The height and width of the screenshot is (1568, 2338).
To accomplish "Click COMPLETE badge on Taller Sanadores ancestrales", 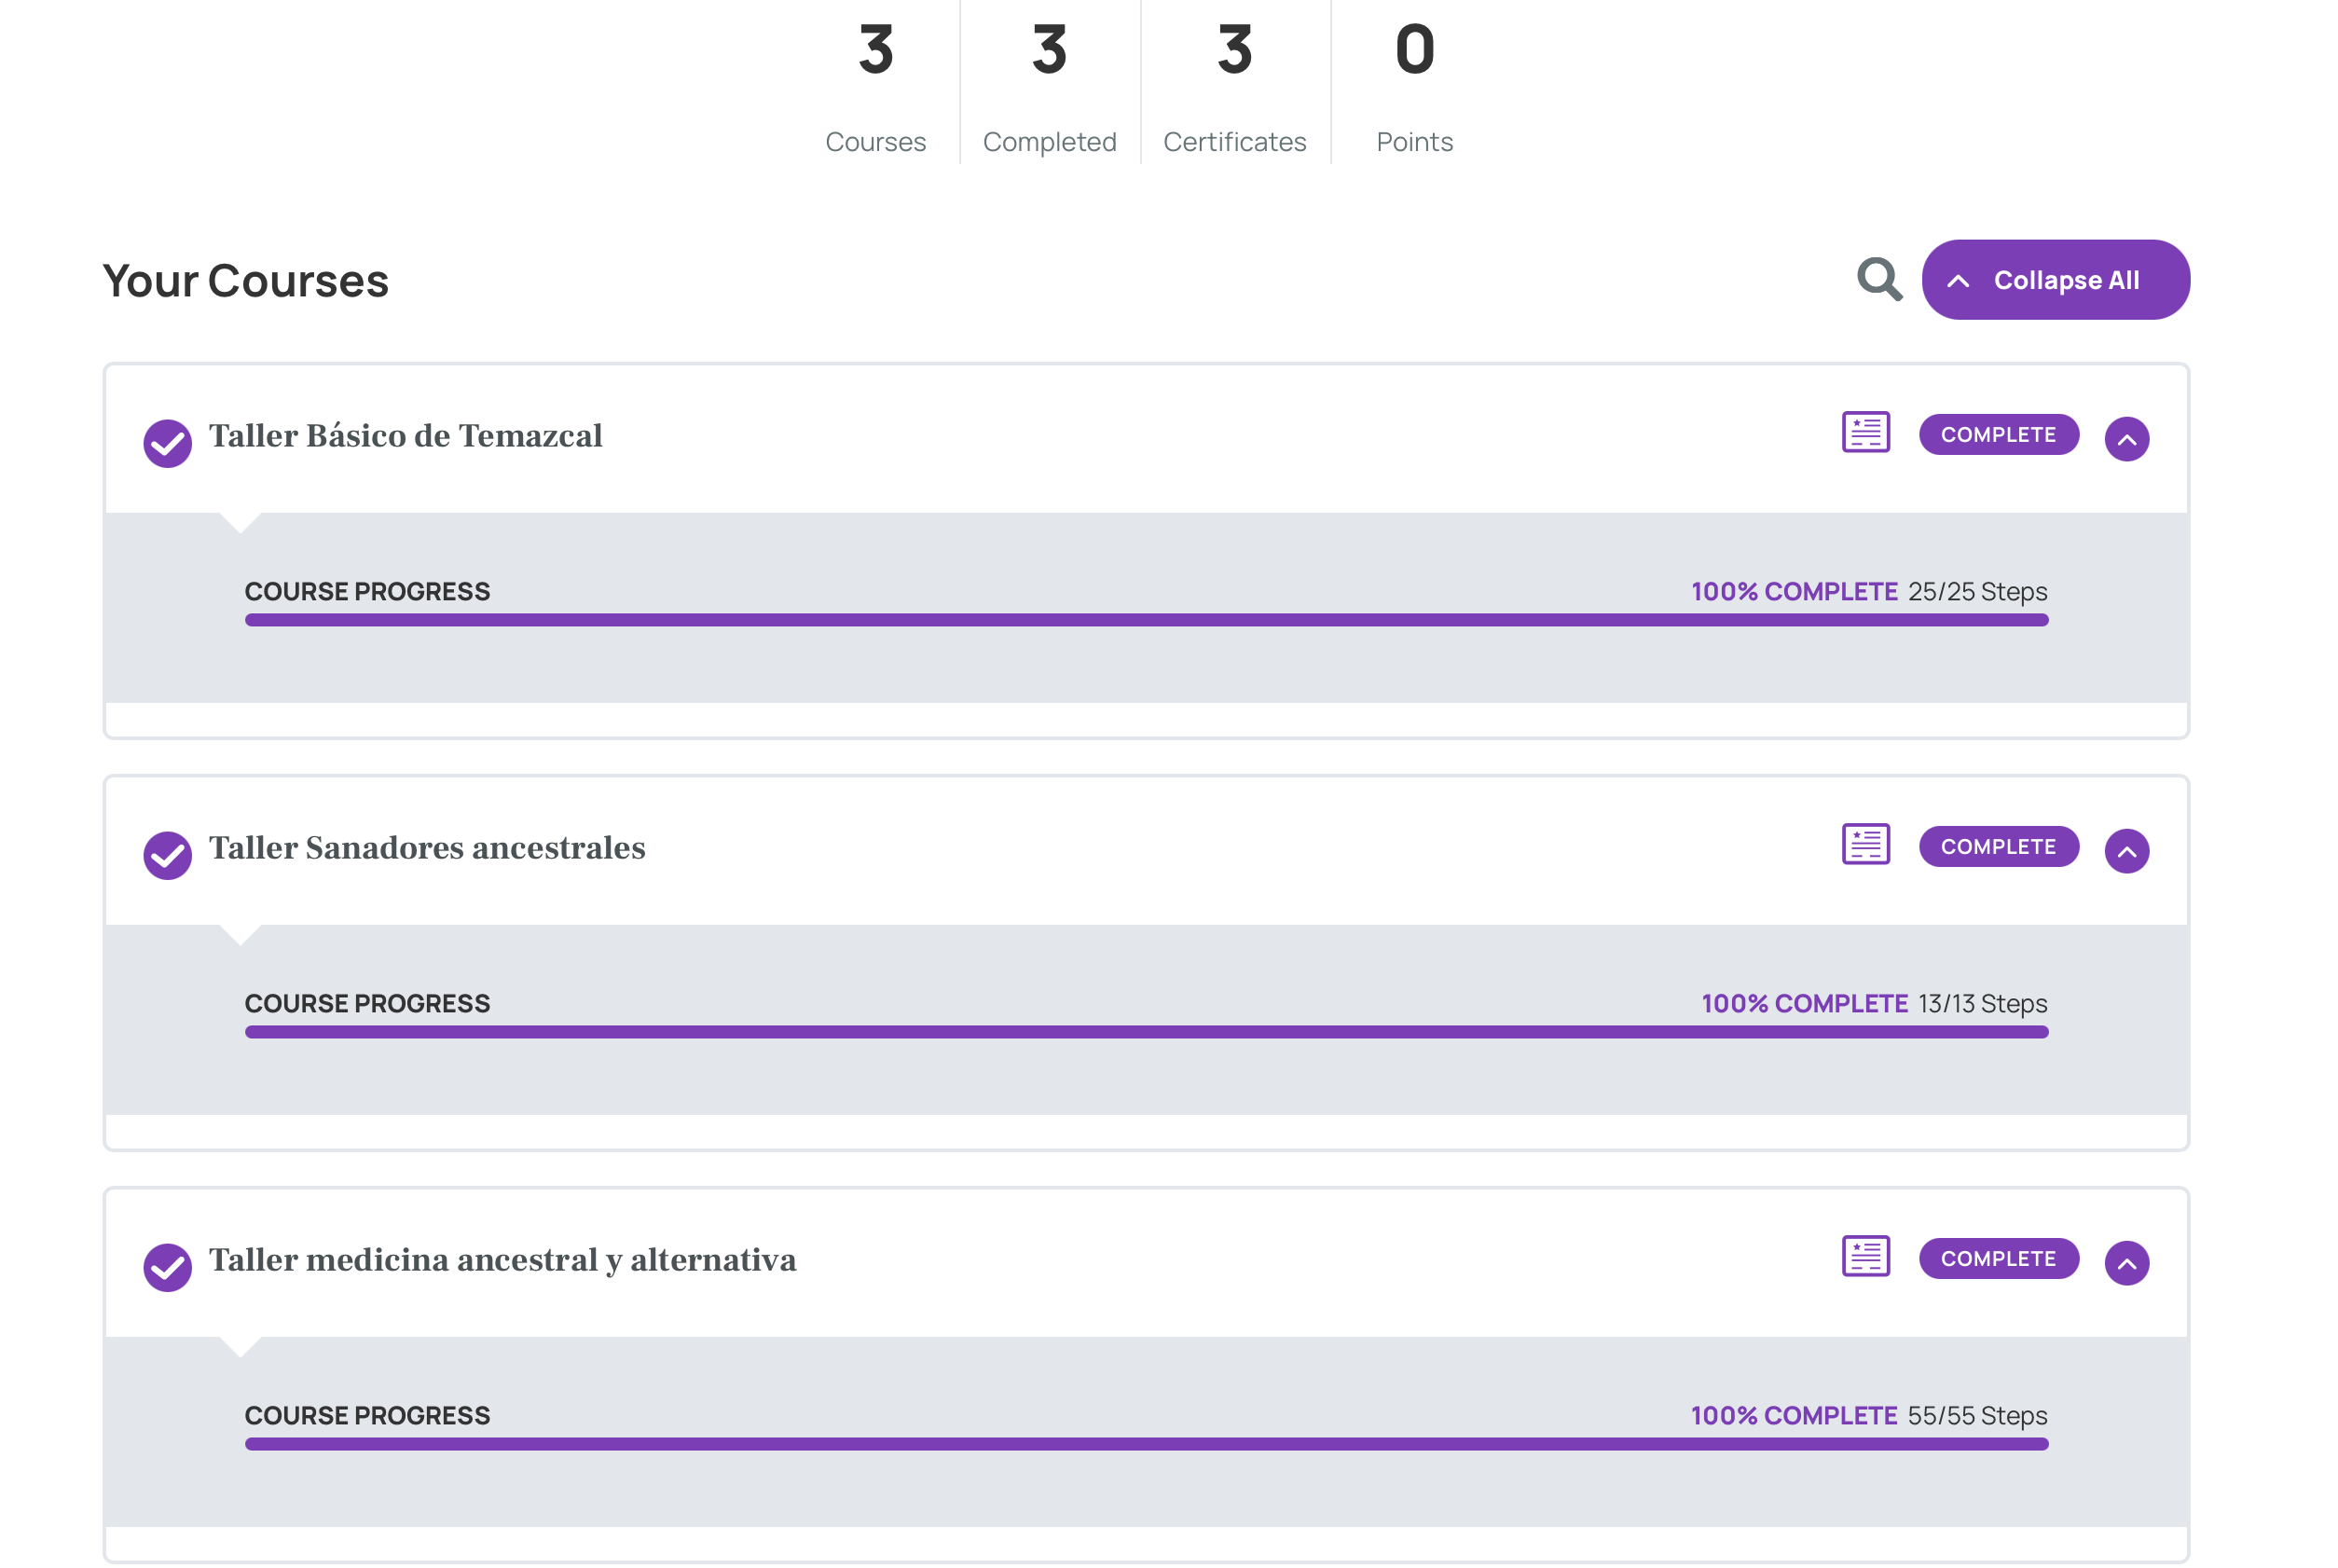I will [x=1998, y=846].
